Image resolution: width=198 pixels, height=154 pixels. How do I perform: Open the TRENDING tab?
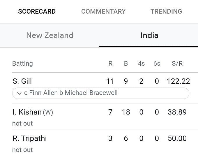(166, 11)
